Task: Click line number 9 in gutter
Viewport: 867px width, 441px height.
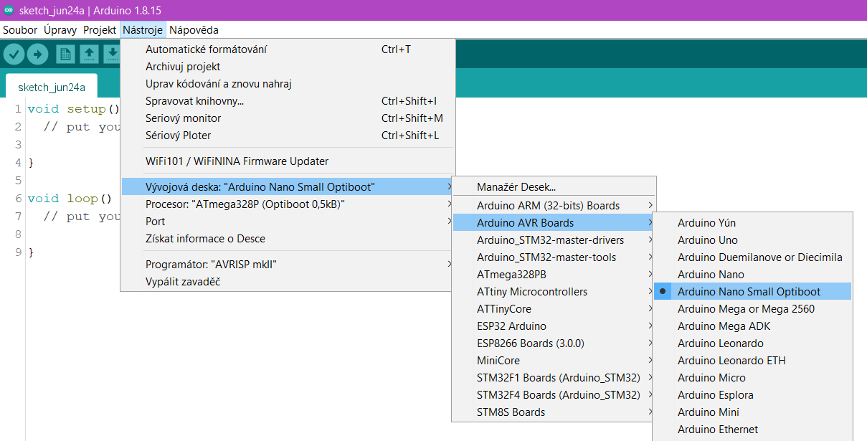Action: coord(18,252)
